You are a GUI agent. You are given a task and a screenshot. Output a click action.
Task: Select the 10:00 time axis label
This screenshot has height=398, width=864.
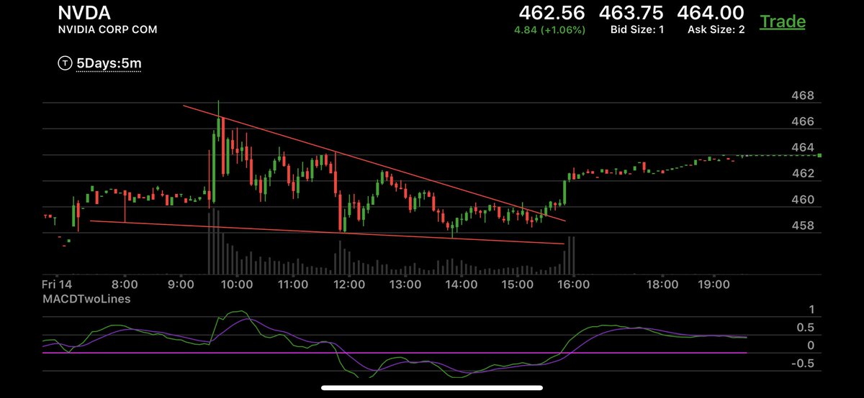coord(237,285)
